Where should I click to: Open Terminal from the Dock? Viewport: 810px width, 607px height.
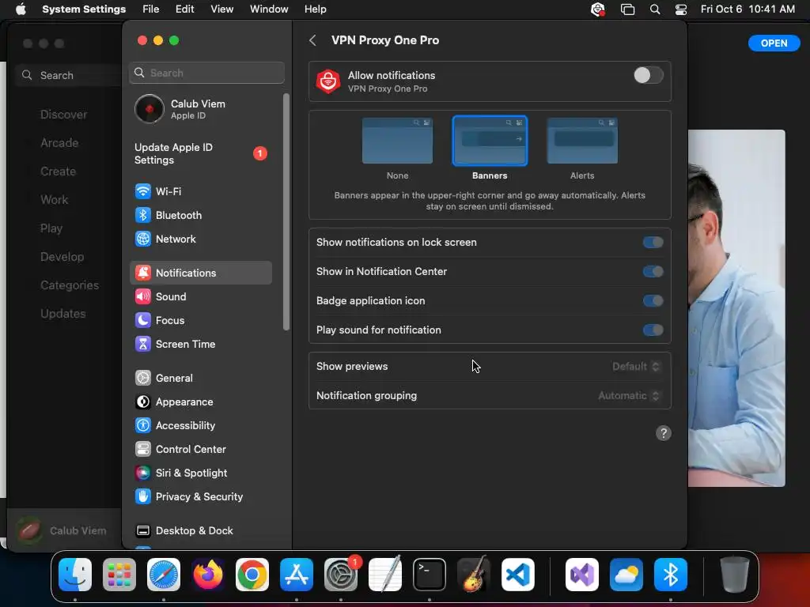click(x=430, y=575)
